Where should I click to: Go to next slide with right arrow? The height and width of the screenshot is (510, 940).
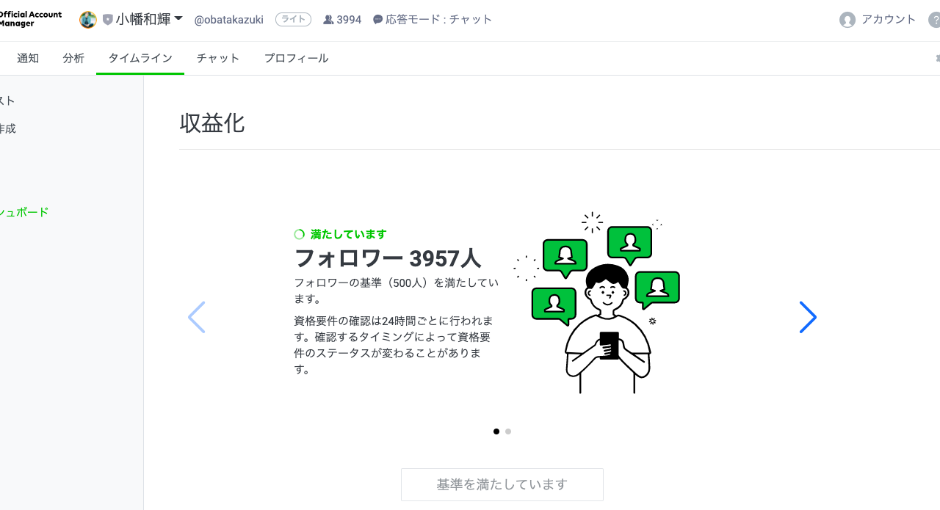click(808, 317)
